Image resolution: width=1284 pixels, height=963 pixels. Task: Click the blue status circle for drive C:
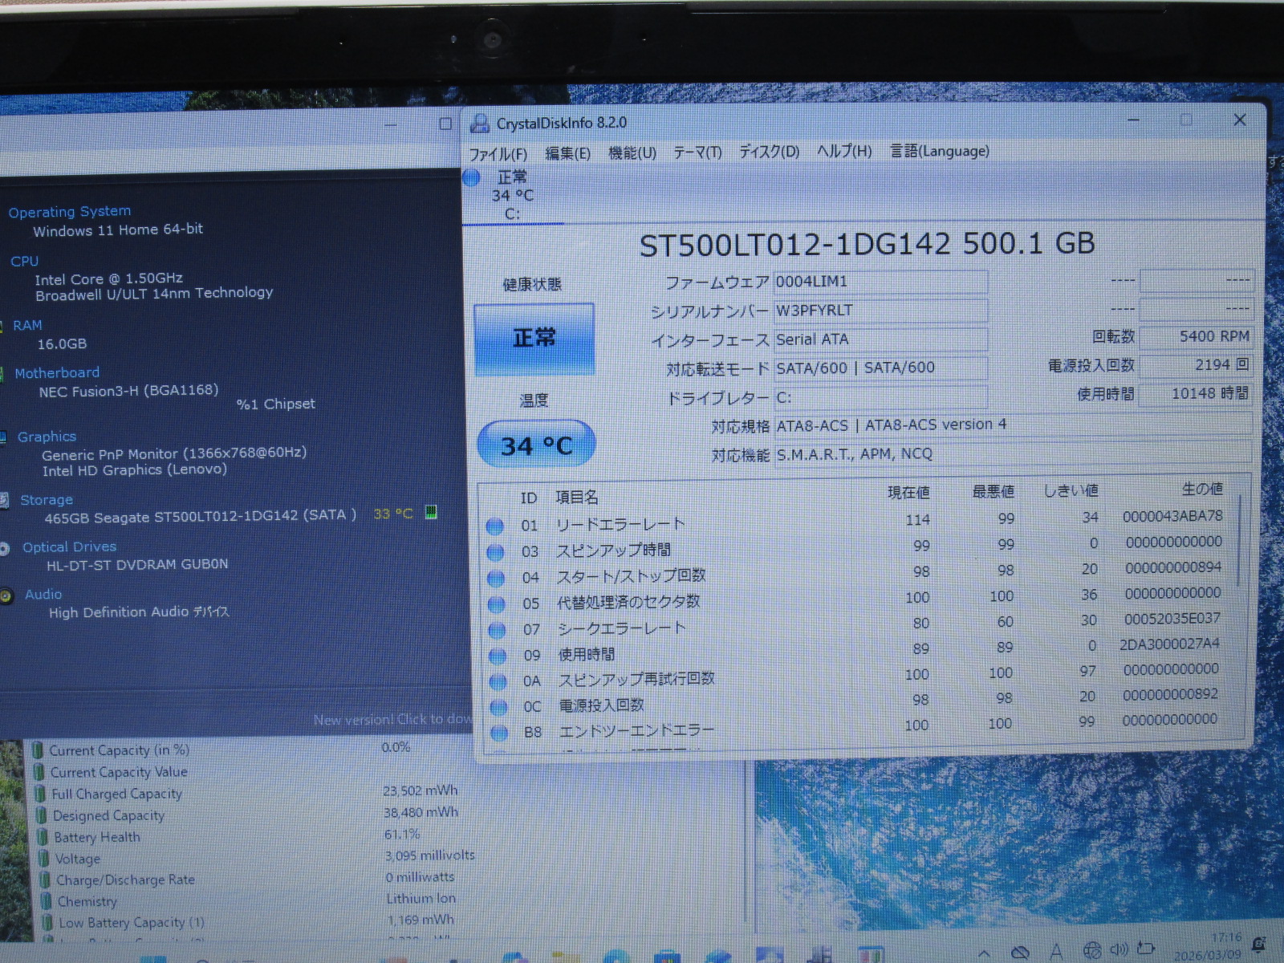coord(471,177)
